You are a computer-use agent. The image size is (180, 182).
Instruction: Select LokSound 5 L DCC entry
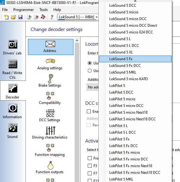click(135, 46)
